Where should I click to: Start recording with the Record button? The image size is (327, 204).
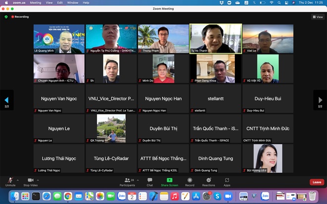(190, 181)
